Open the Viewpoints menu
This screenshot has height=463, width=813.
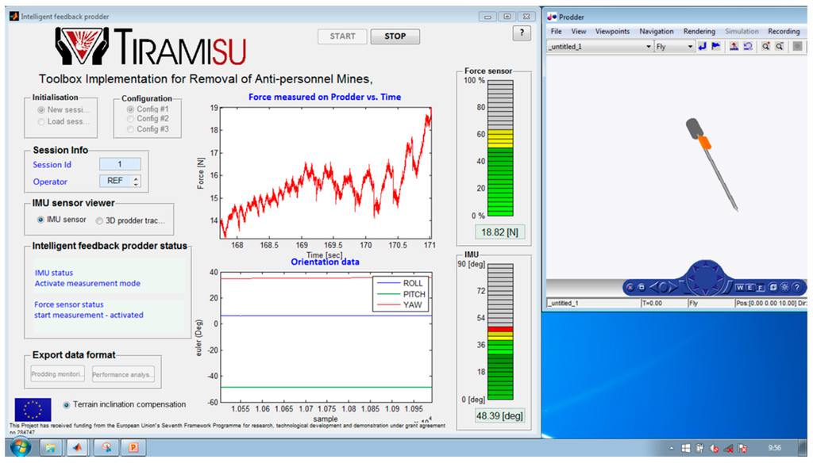click(612, 32)
